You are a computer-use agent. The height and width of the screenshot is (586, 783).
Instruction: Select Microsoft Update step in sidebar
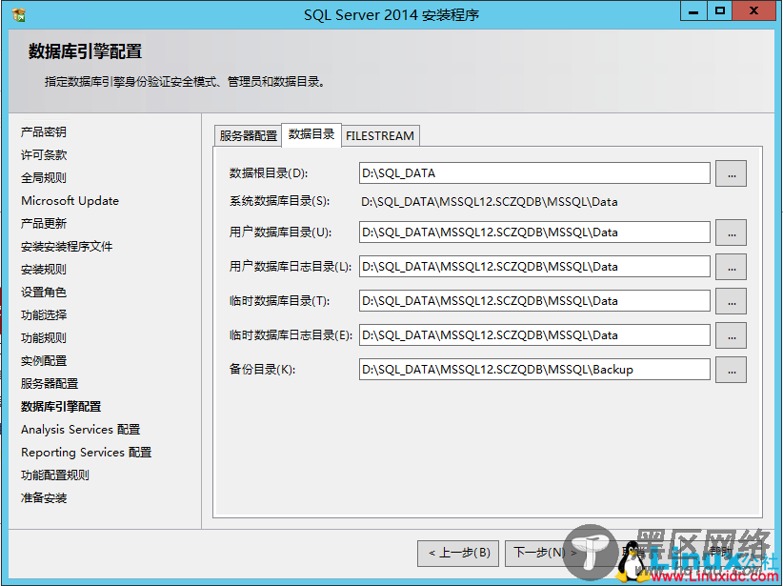pyautogui.click(x=70, y=201)
